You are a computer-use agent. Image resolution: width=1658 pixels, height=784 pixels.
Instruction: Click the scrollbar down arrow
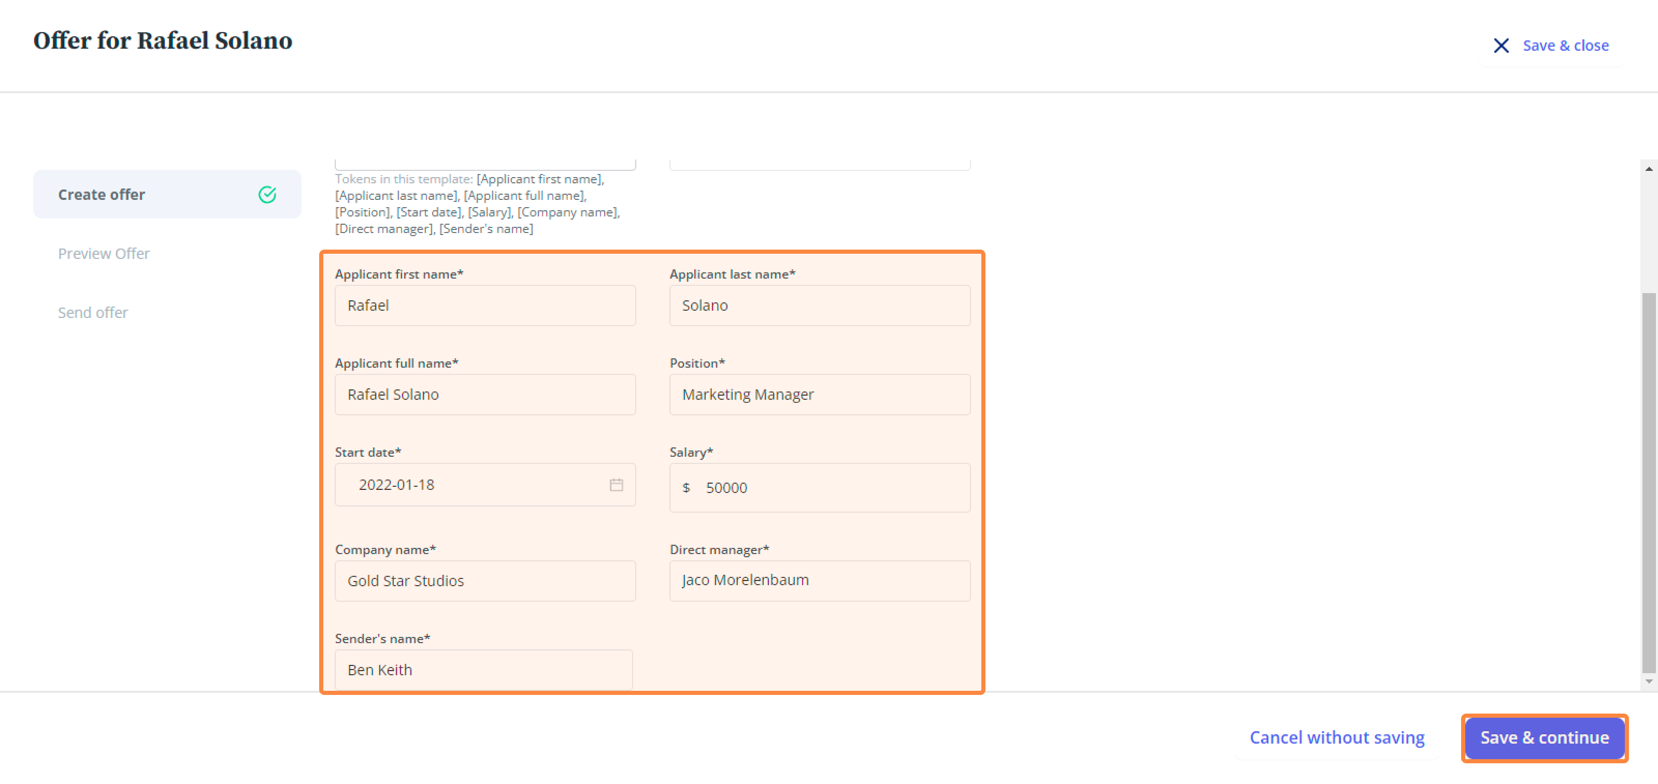point(1648,681)
